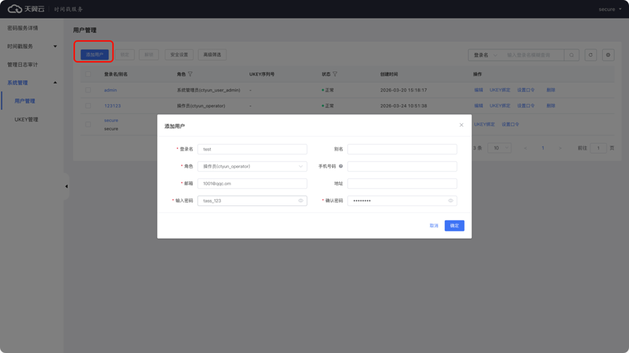Select 用户管理 in the sidebar

25,101
